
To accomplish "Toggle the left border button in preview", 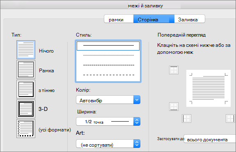I will (x=186, y=118).
